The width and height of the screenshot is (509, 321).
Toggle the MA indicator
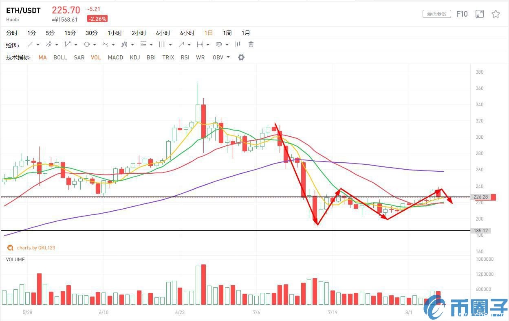[x=42, y=57]
